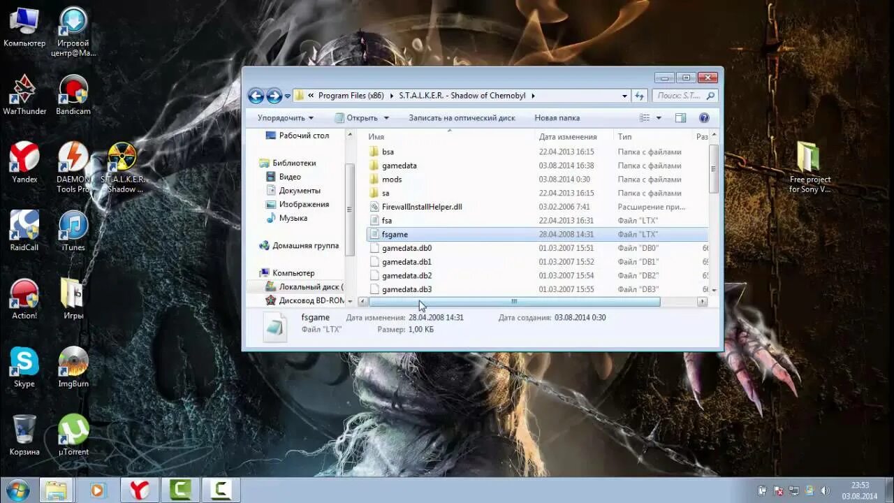Open the Корзина recycle bin
The height and width of the screenshot is (503, 894).
pyautogui.click(x=24, y=435)
